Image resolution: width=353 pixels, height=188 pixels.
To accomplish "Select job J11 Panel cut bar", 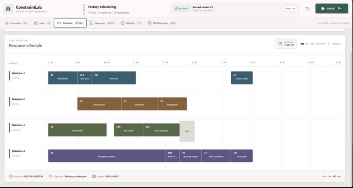I will pos(114,78).
